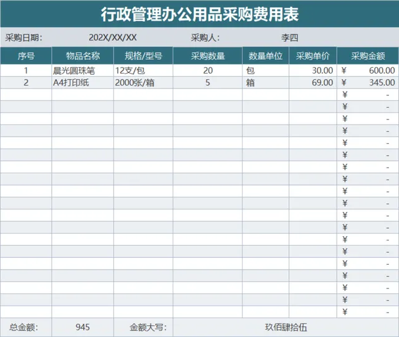This screenshot has height=337, width=399.
Task: Click the date value 202X/XX/XX
Action: coord(113,37)
